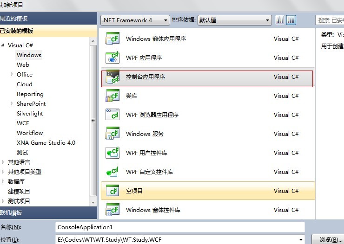The width and height of the screenshot is (344, 244).
Task: Select the Cloud category
Action: point(25,84)
